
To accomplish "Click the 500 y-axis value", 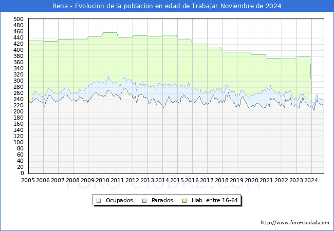I will [18, 20].
